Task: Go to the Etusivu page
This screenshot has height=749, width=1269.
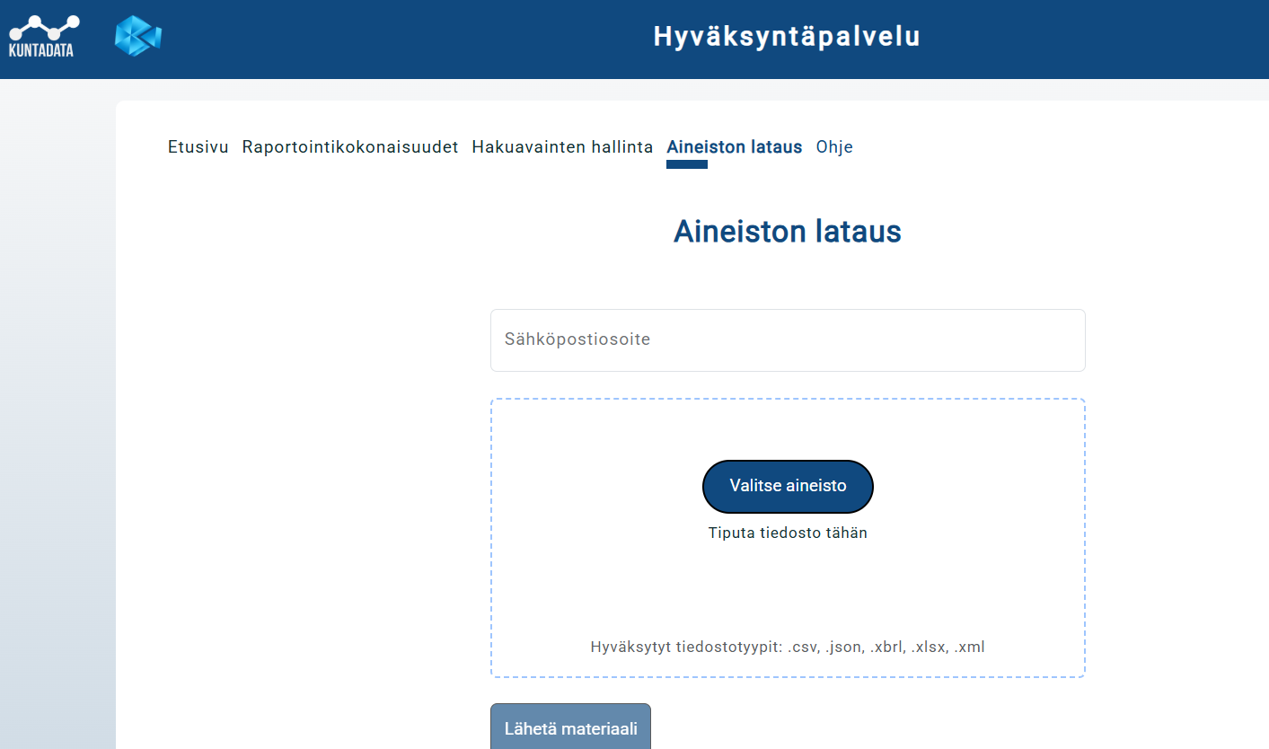Action: pos(198,147)
